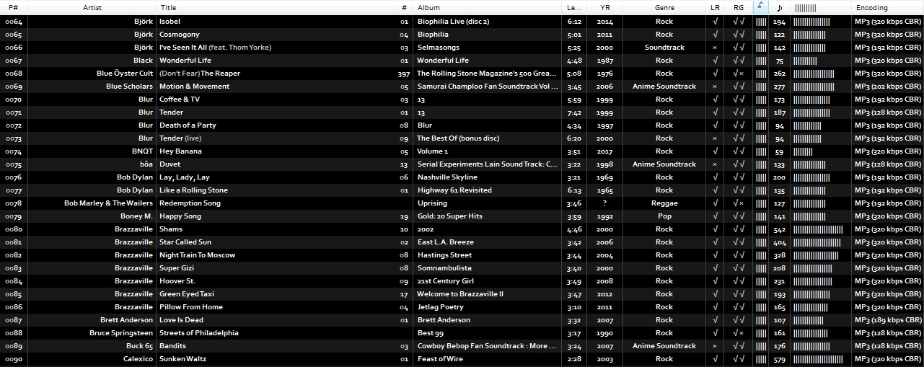Click the truncated Le... length column header
Screen dimensions: 924x367
tap(574, 7)
